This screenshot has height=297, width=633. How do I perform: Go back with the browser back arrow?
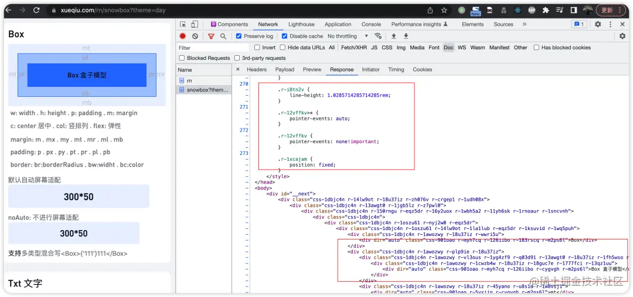pyautogui.click(x=8, y=10)
